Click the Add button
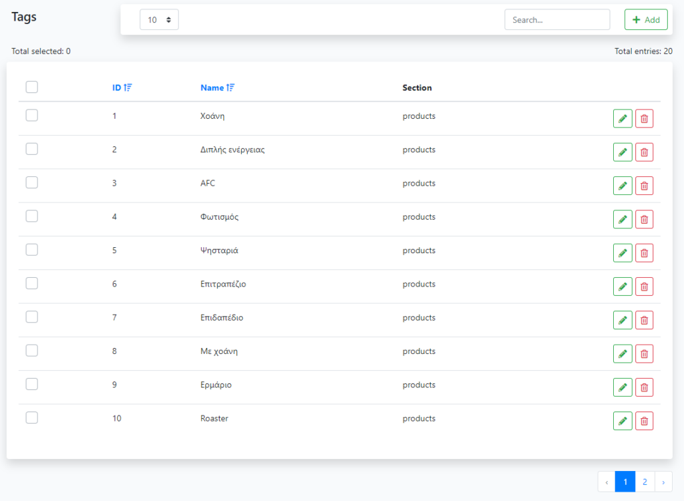Viewport: 684px width, 501px height. pyautogui.click(x=646, y=20)
